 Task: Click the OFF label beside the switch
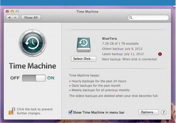15,78
